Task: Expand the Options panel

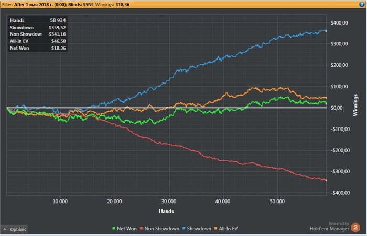Action: pos(14,229)
